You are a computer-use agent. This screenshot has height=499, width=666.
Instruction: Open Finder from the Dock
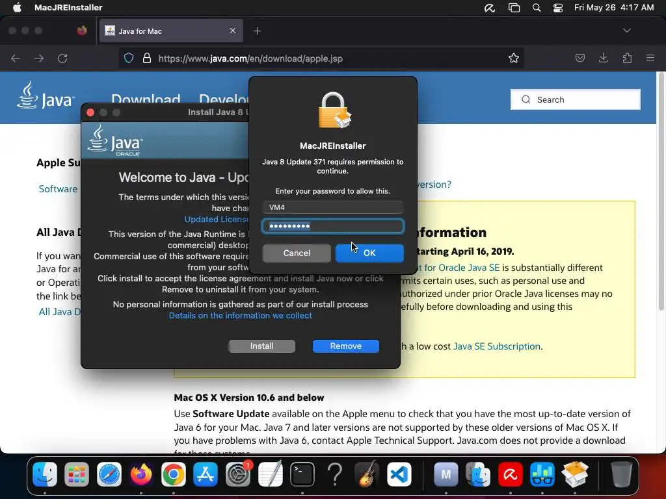tap(45, 474)
